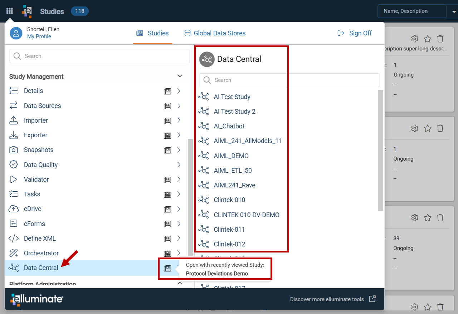Open the AIML_ETL_50 study
This screenshot has width=458, height=314.
click(233, 171)
